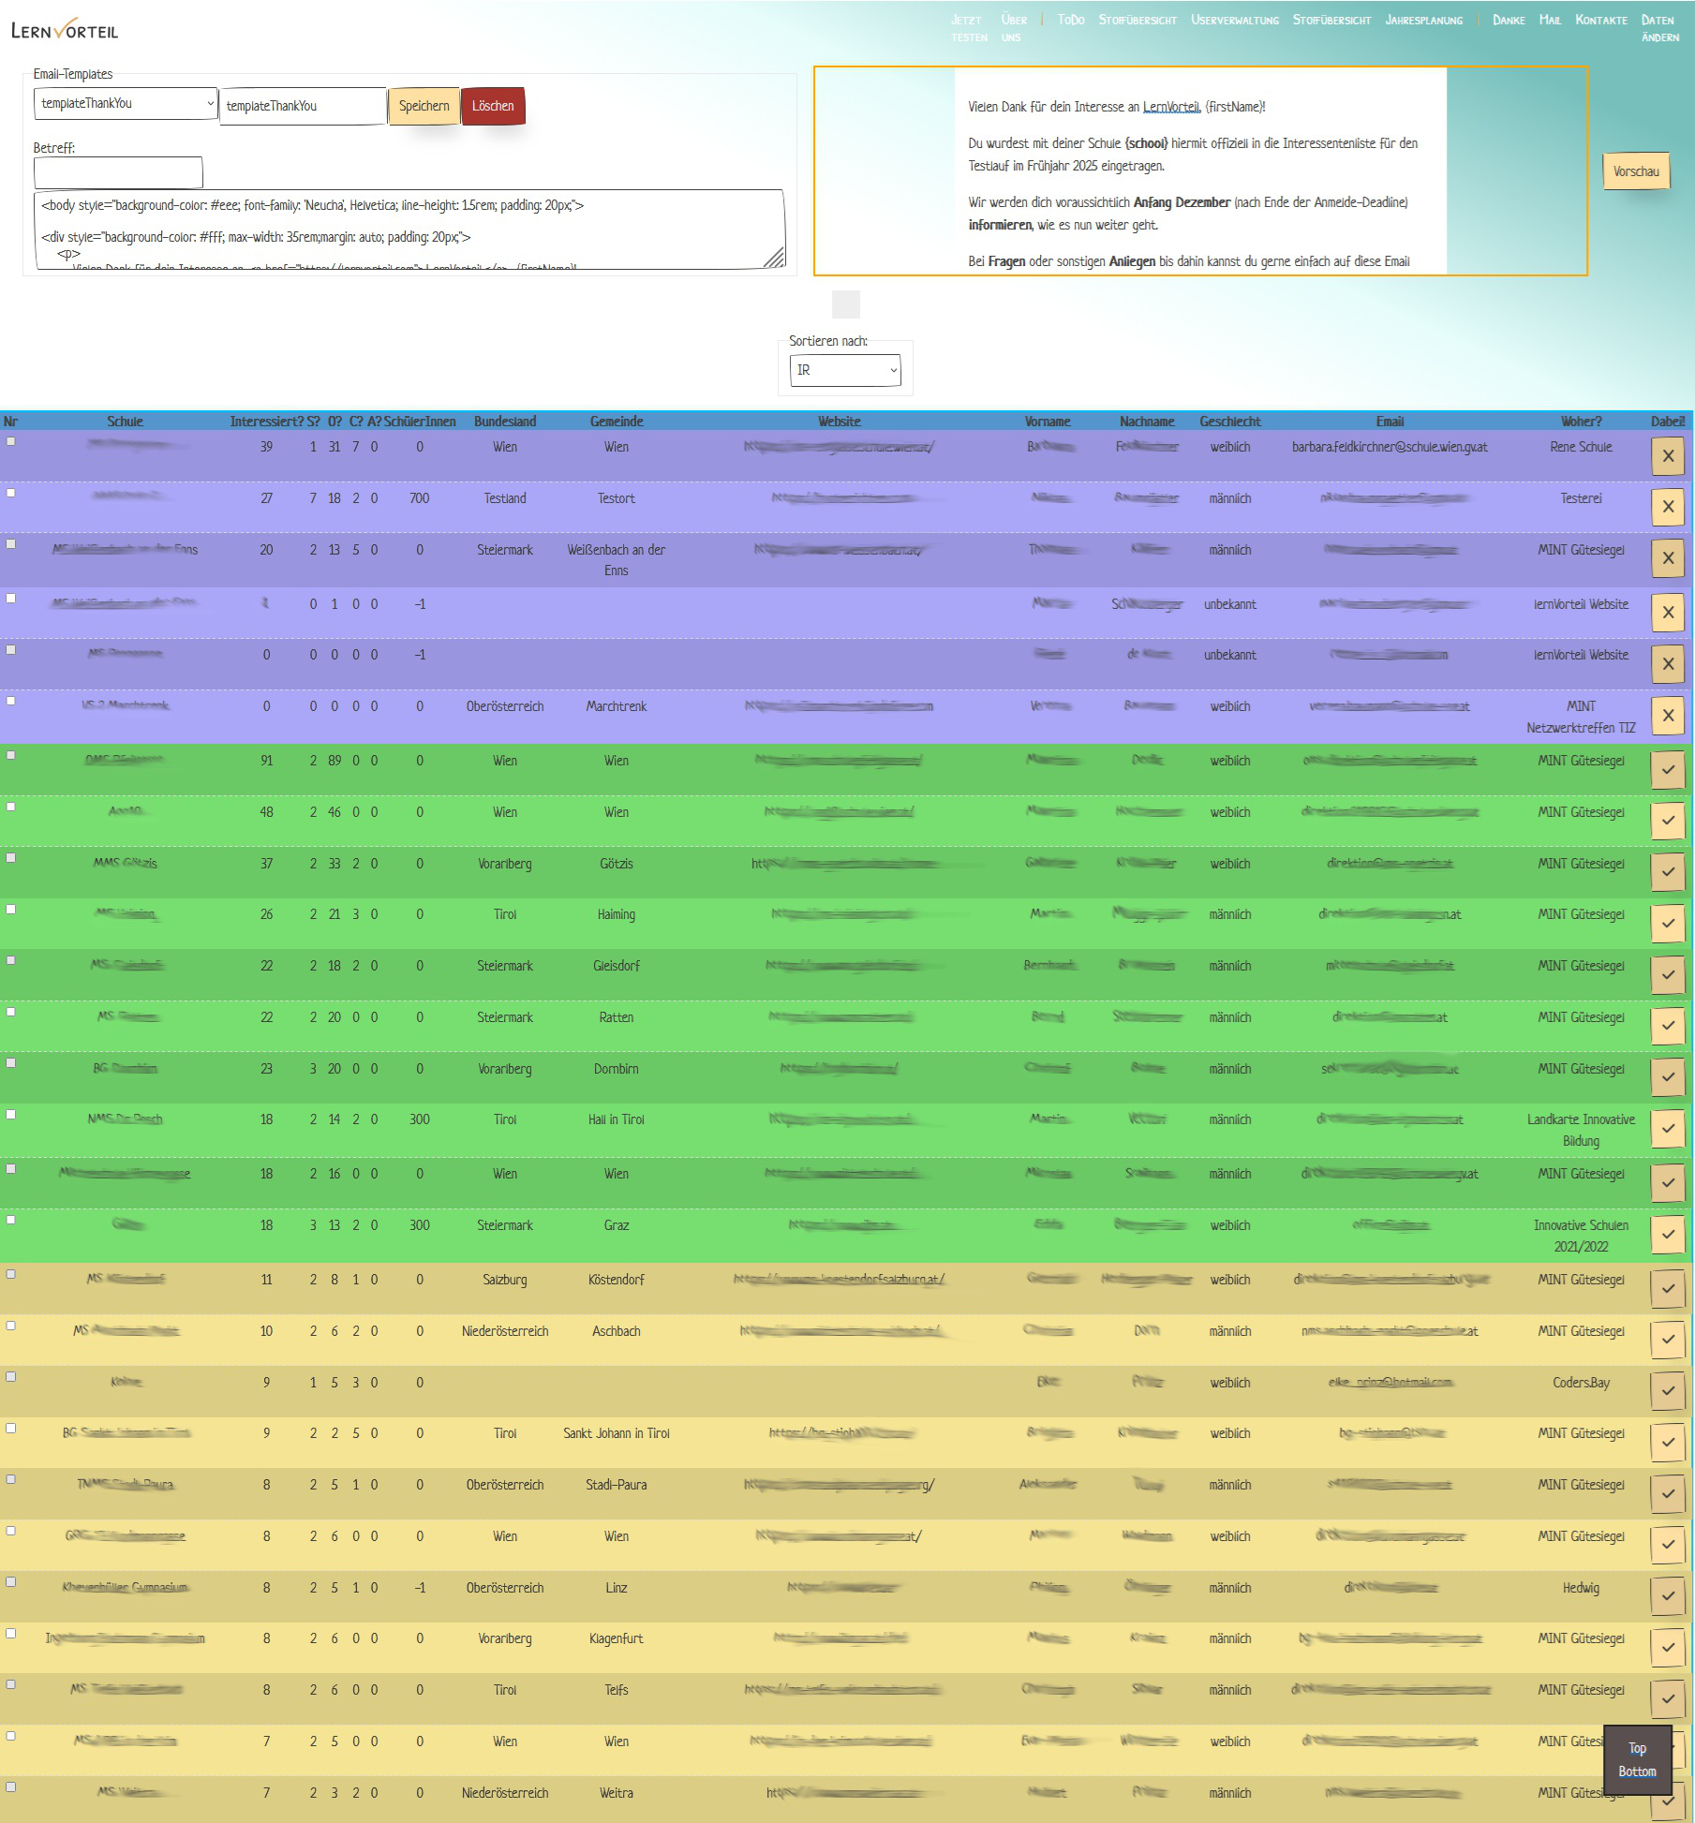Click the checkmark icon in the Köstendorf row

(1667, 1288)
